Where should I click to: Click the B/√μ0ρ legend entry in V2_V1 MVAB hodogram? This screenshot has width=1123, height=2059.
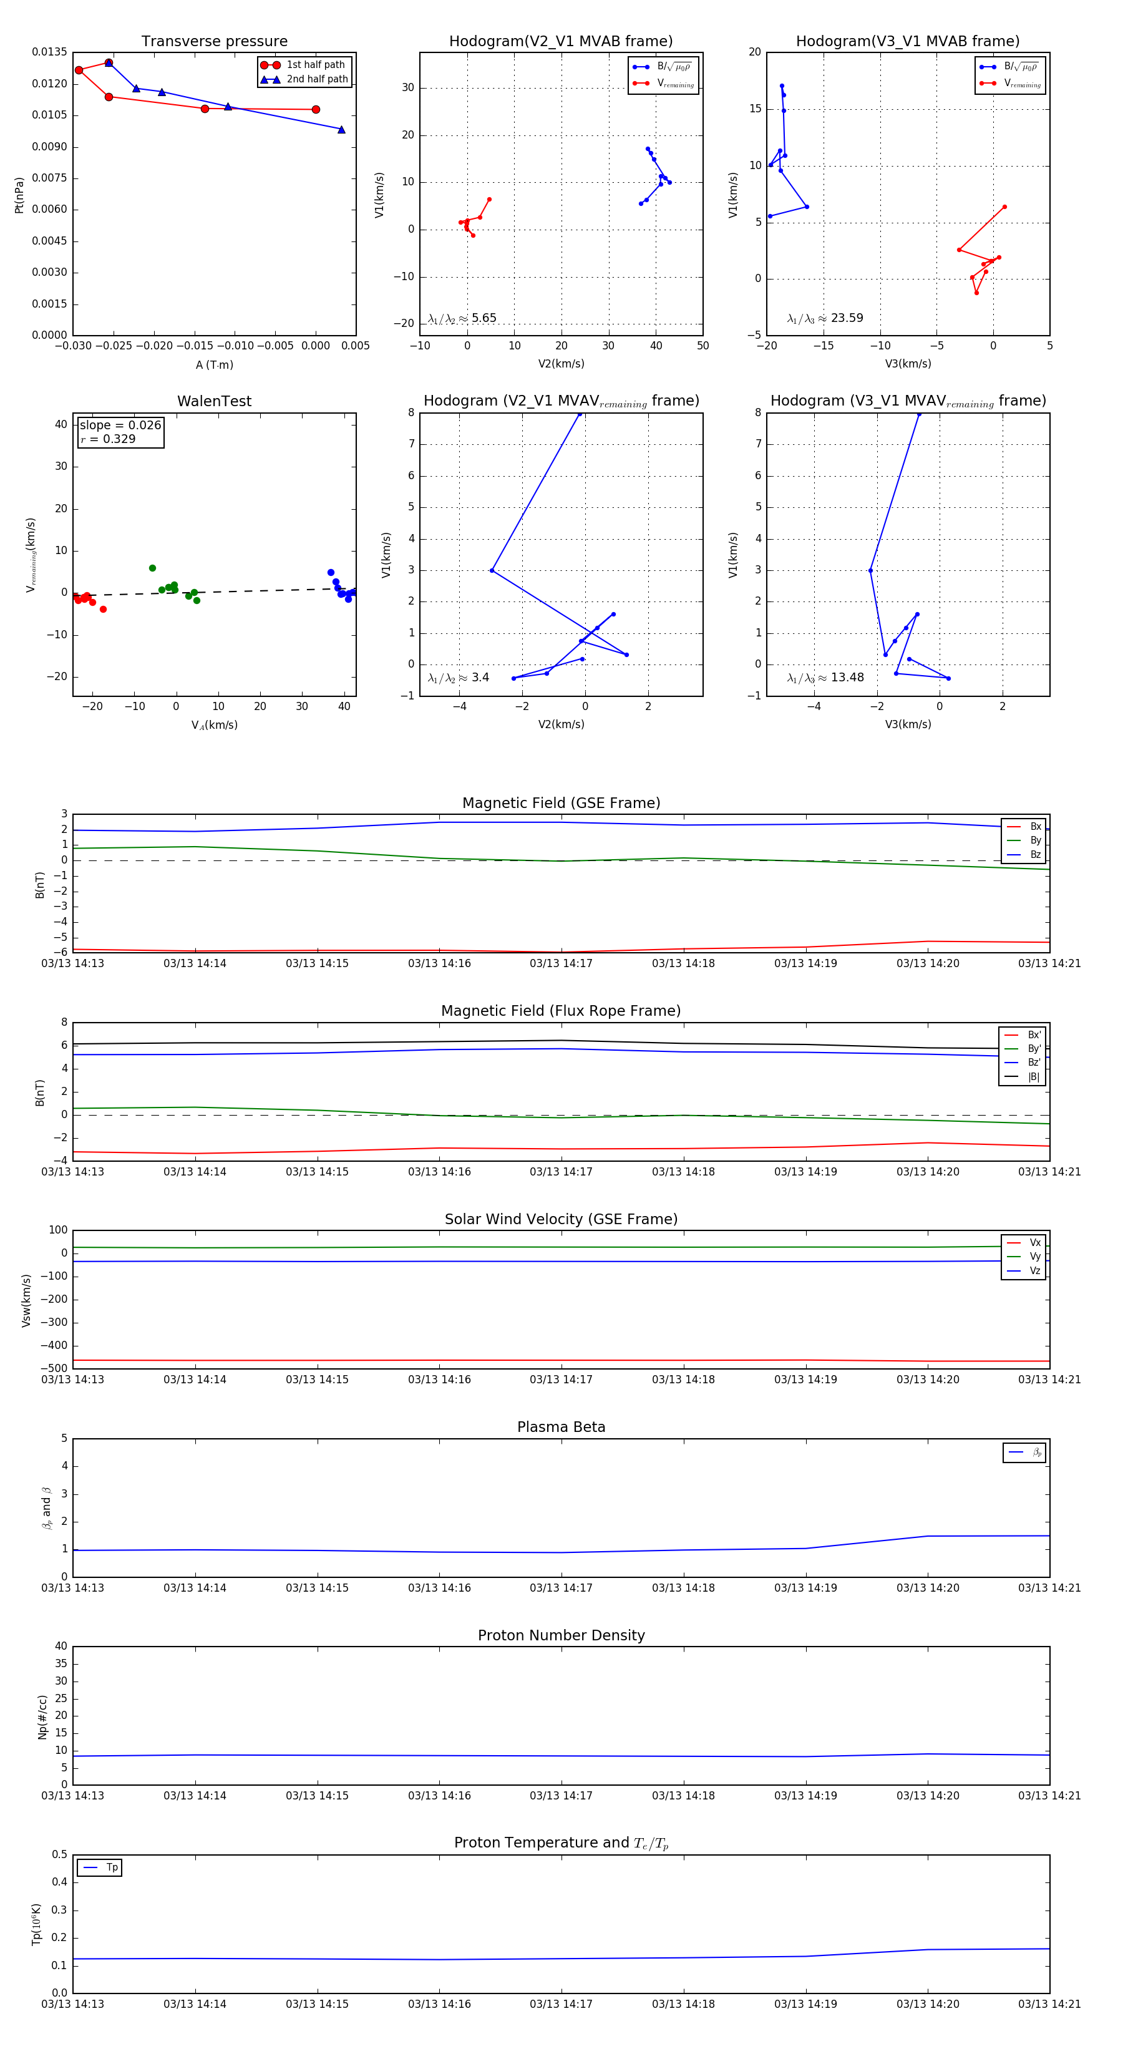pos(662,67)
